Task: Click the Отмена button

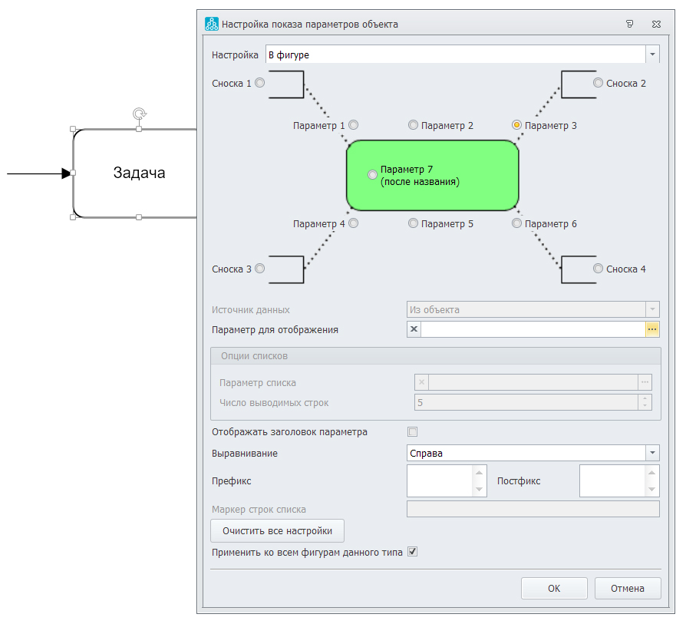Action: [x=628, y=589]
